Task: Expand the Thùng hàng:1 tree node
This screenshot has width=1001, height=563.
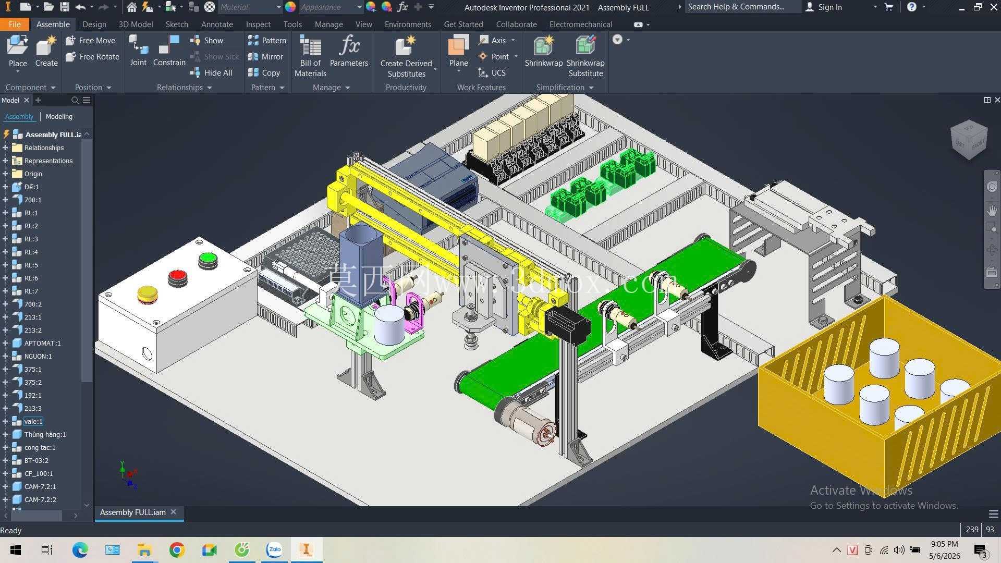Action: (x=5, y=434)
